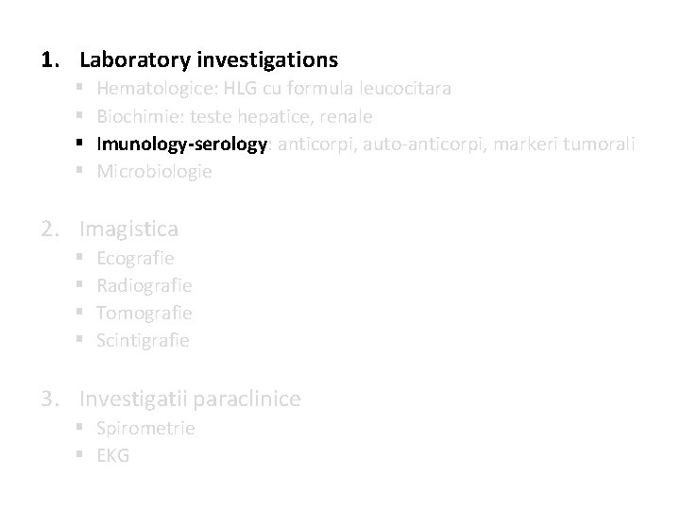Select the "Imagistica" heading text
Screen dimensions: 680x510
(x=129, y=229)
